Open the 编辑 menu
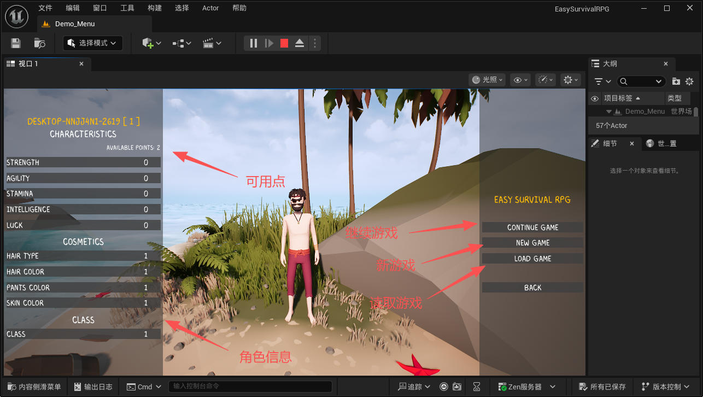This screenshot has height=397, width=703. [73, 8]
